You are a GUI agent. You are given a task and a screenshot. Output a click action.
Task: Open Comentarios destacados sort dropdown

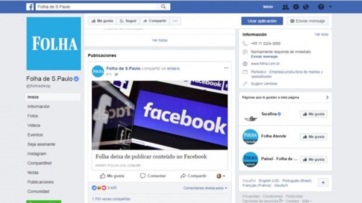[205, 188]
